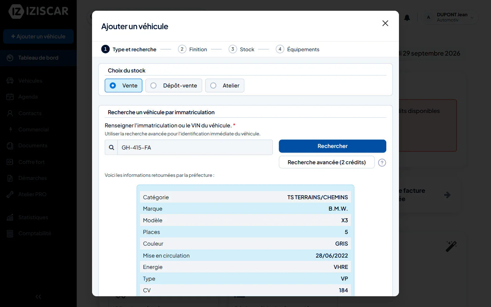491x307 pixels.
Task: Click the Mise en circulation 28/06/2022 row
Action: [245, 255]
